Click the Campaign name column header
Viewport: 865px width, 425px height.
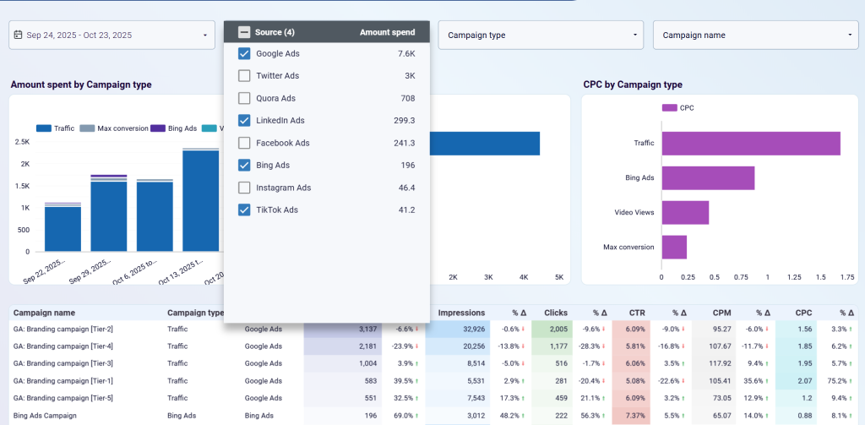click(44, 313)
